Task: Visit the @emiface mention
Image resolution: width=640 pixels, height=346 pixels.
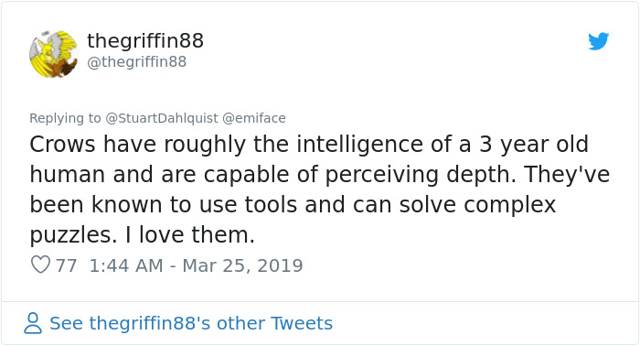Action: pyautogui.click(x=254, y=118)
